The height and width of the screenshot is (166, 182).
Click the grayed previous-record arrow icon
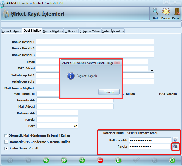pos(28,160)
